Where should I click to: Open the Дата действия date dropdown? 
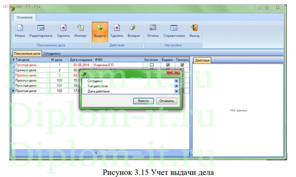[176, 91]
